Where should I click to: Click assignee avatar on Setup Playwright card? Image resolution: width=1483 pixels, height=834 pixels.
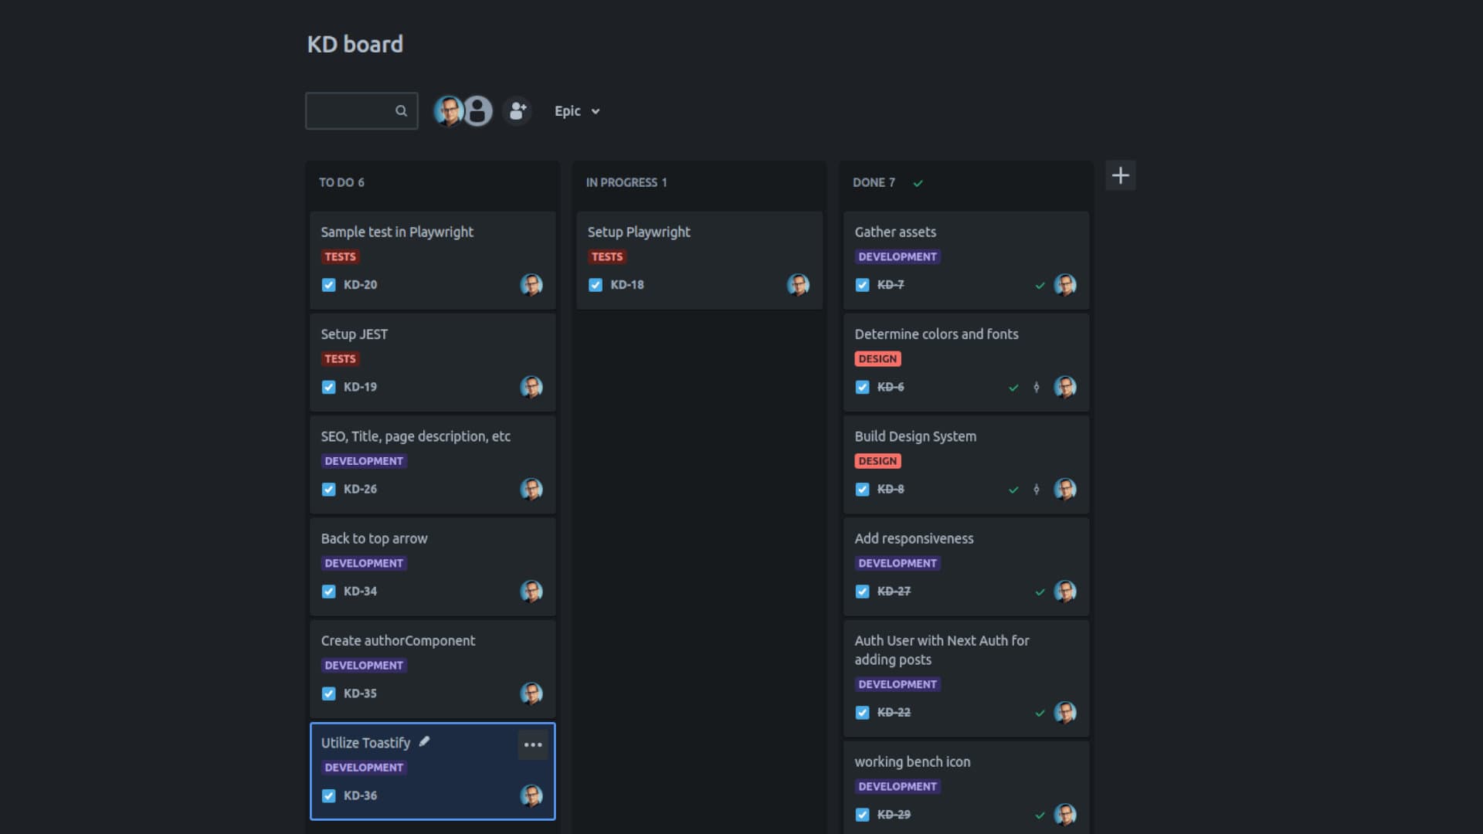tap(798, 285)
